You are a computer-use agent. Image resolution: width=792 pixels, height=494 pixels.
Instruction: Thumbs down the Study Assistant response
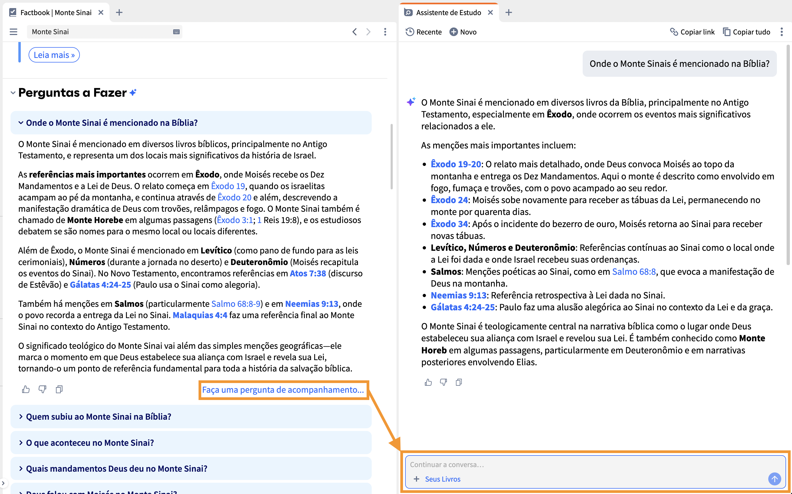coord(443,382)
